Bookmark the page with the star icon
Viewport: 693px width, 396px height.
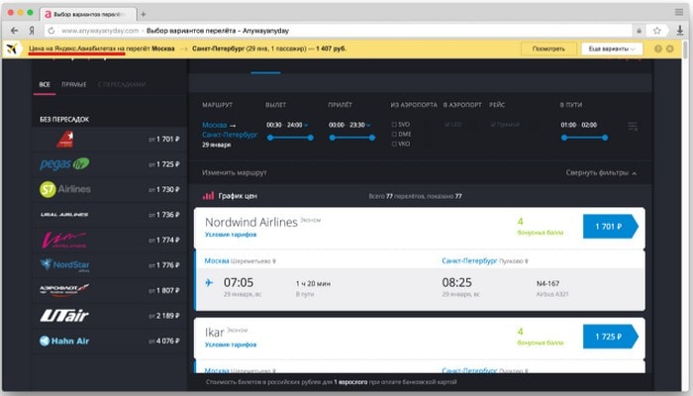click(656, 31)
